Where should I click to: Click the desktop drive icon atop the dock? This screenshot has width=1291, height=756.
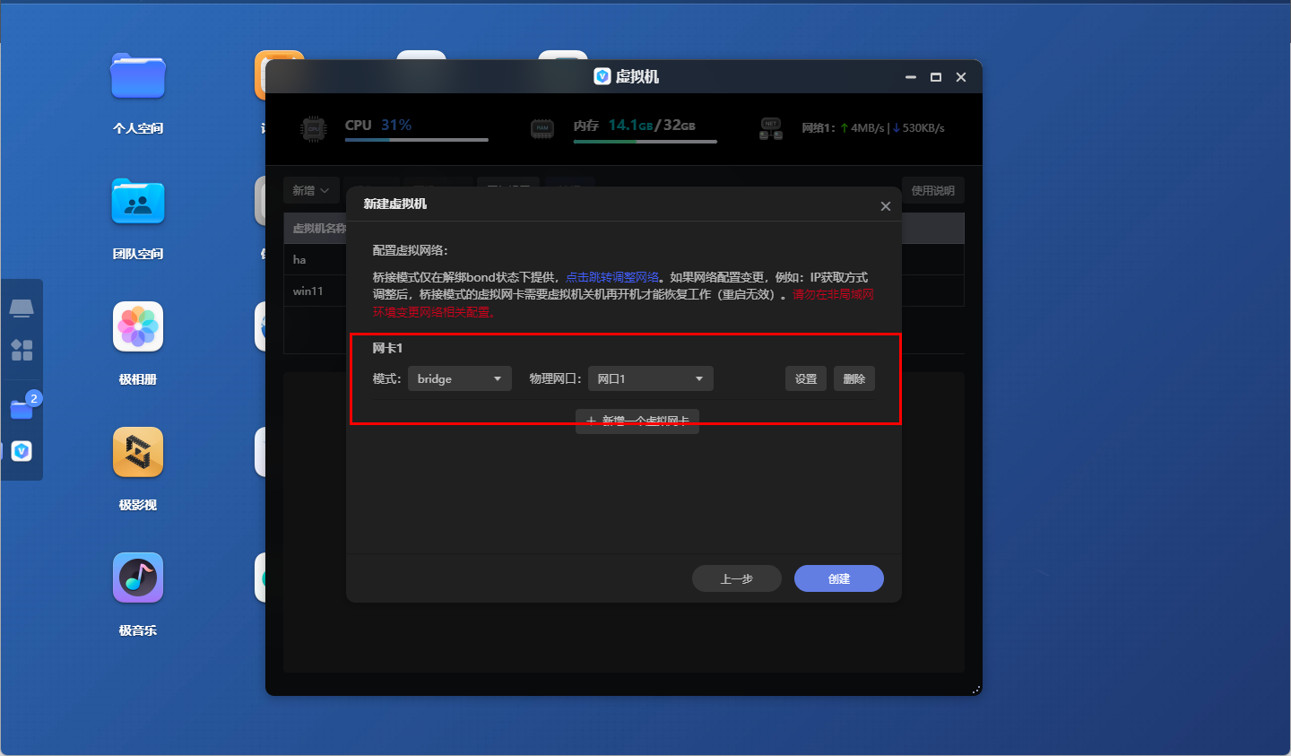click(x=22, y=308)
